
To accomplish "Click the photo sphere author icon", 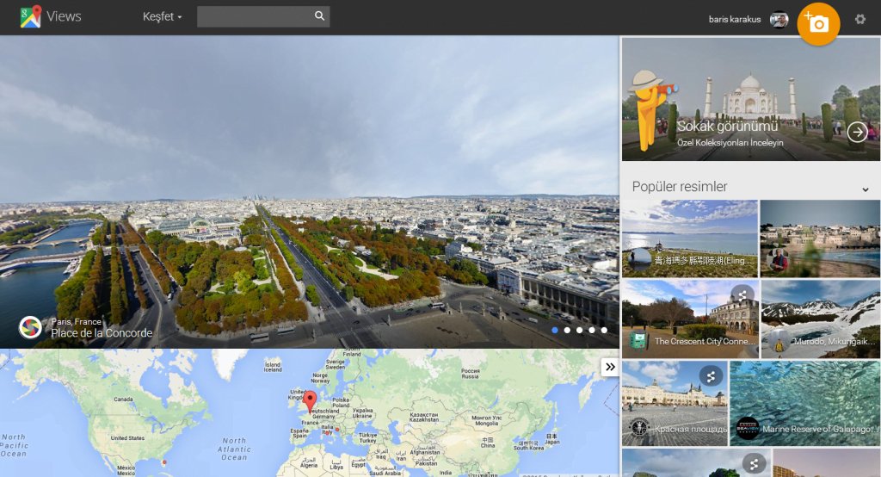I will [x=30, y=327].
